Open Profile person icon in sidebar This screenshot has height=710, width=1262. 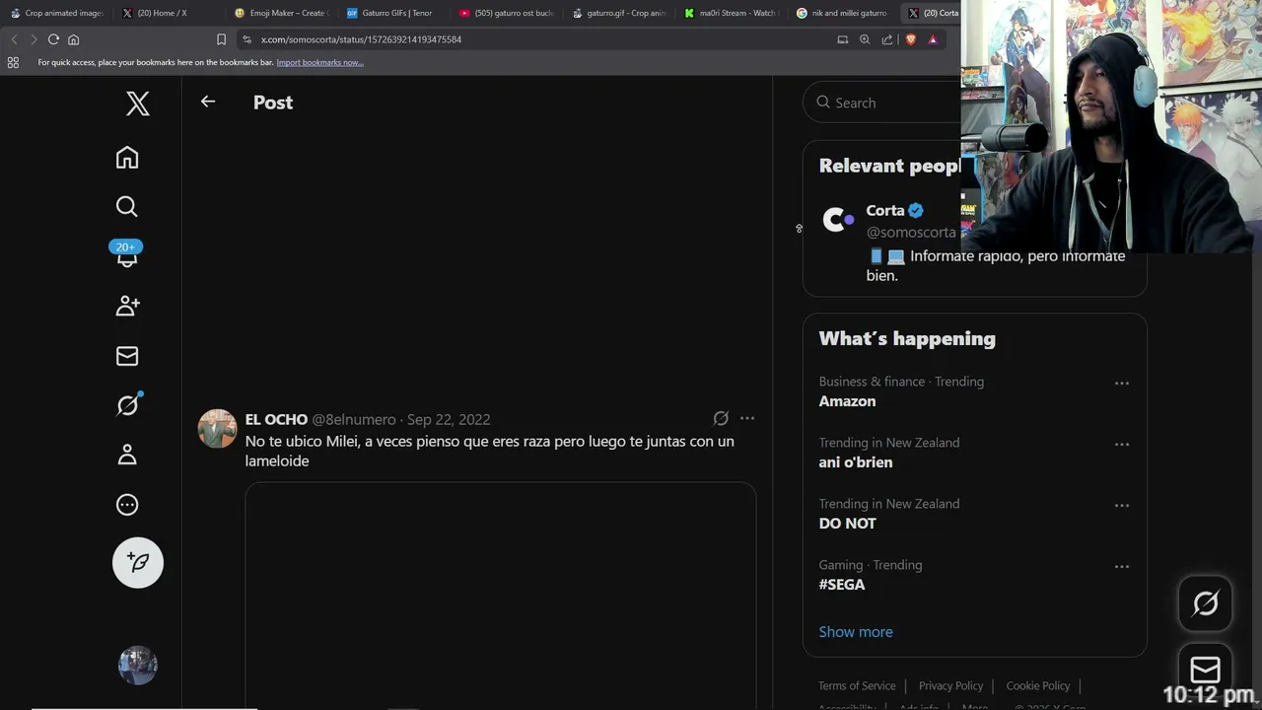127,455
